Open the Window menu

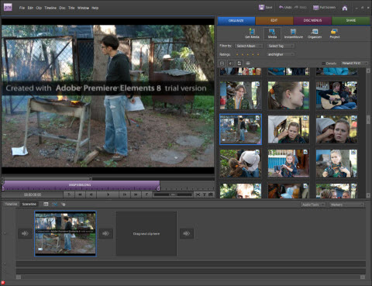[83, 8]
